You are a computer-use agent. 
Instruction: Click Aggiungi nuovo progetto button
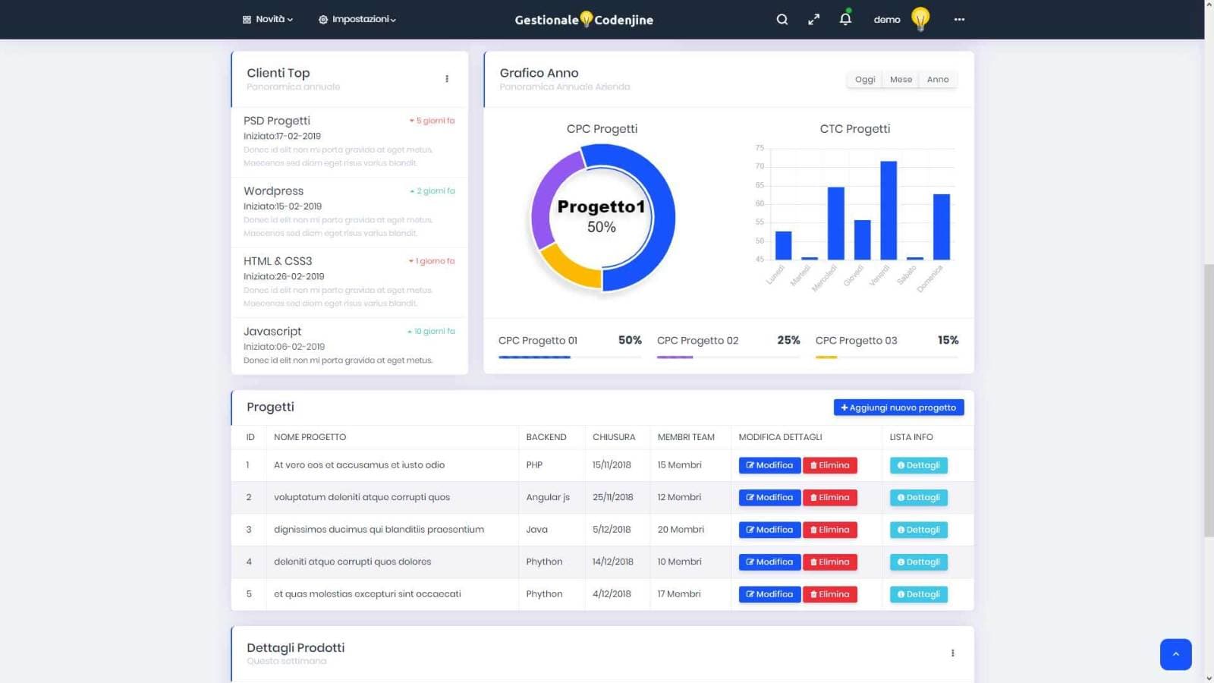coord(898,408)
